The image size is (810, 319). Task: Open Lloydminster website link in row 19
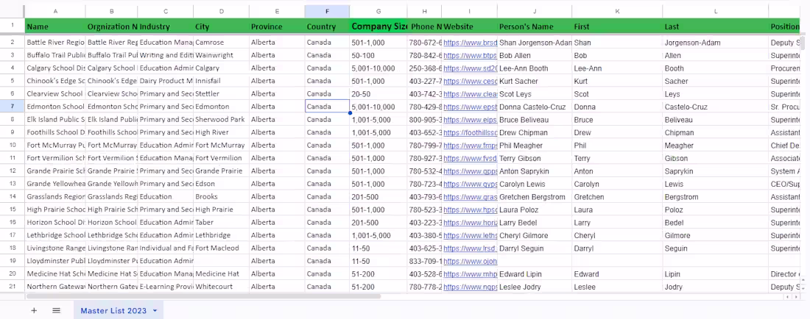(x=470, y=261)
